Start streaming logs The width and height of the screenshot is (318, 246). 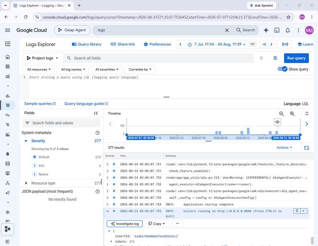coord(285,44)
